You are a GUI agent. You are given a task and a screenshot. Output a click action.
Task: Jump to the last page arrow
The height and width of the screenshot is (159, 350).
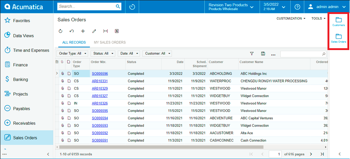(322, 154)
